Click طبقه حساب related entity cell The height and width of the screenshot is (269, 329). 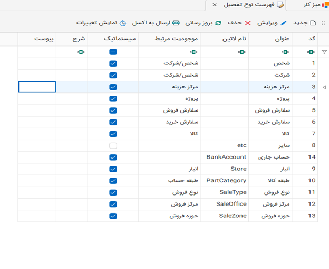(169, 181)
